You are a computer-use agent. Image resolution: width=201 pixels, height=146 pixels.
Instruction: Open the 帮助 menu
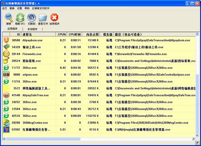coord(27,8)
